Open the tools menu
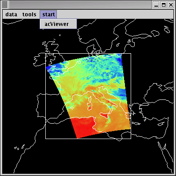 point(29,15)
